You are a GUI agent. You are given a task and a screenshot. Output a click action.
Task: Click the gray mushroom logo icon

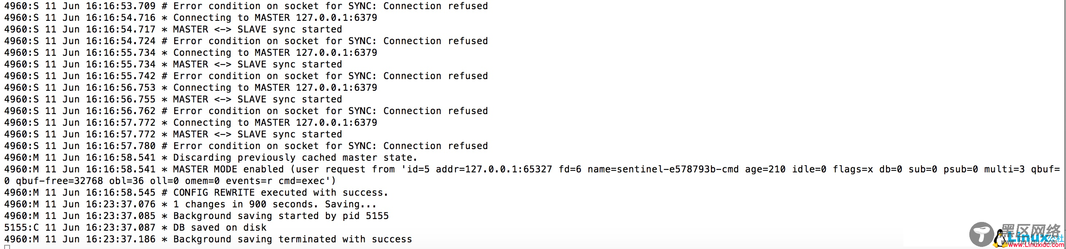(x=981, y=234)
